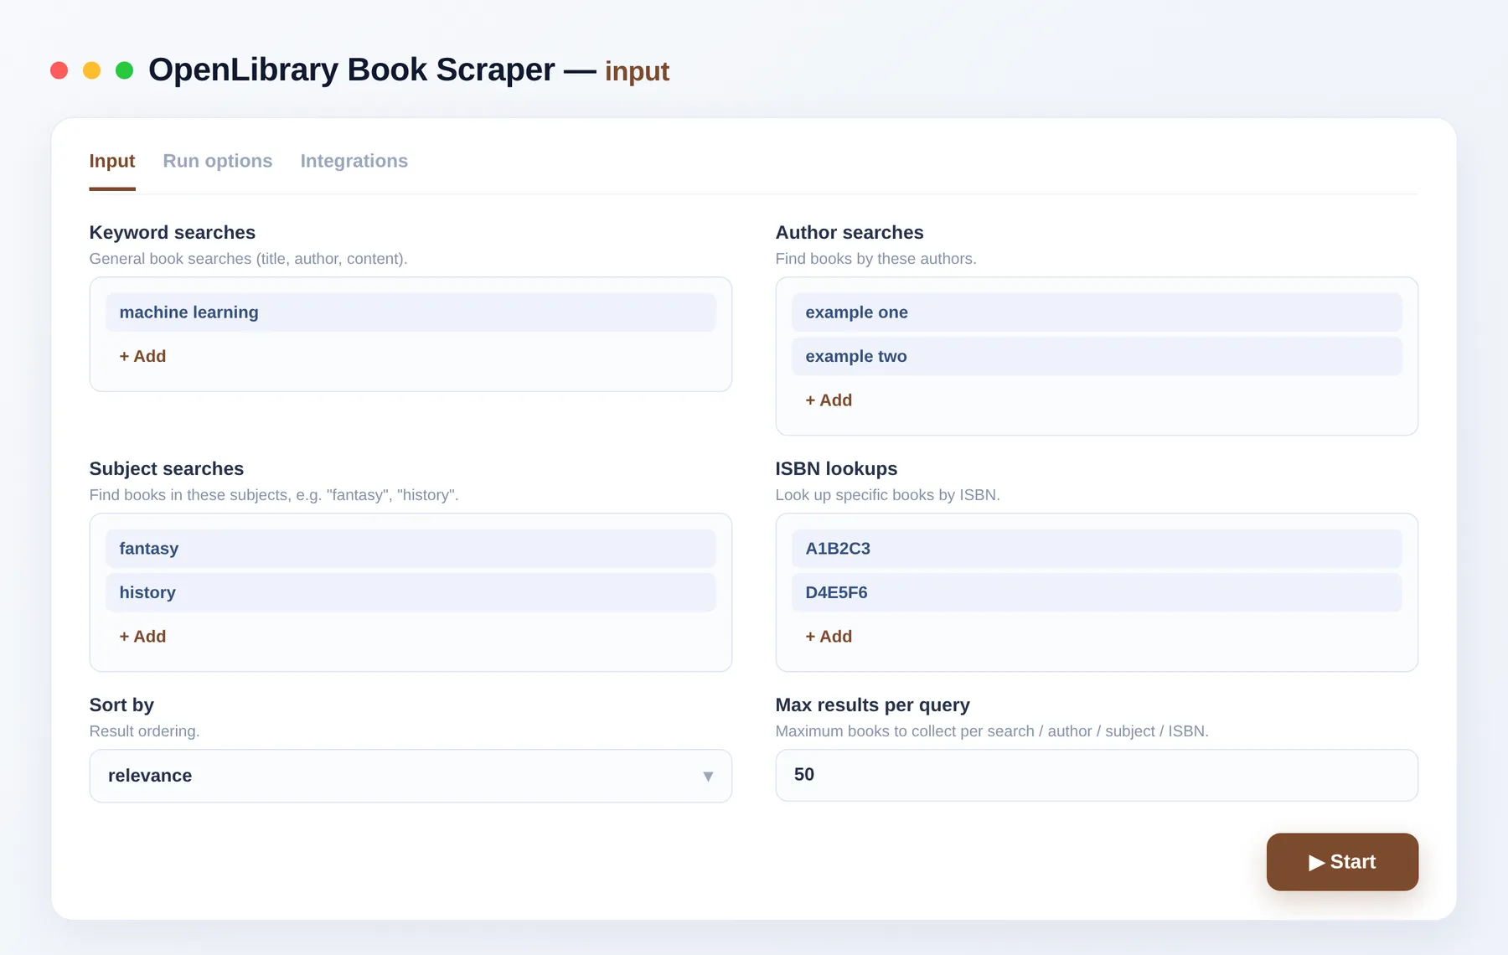1508x955 pixels.
Task: Click the 'Author searches' heading
Action: click(x=850, y=233)
